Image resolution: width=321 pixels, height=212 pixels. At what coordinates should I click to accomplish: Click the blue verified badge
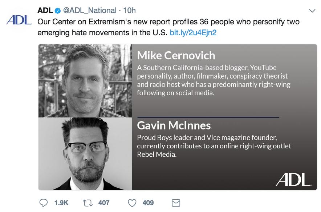(57, 11)
